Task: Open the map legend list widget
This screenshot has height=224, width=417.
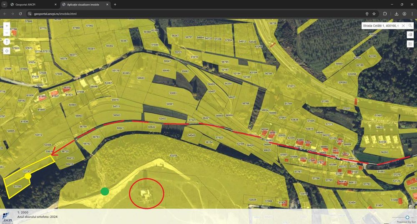Action: (410, 44)
